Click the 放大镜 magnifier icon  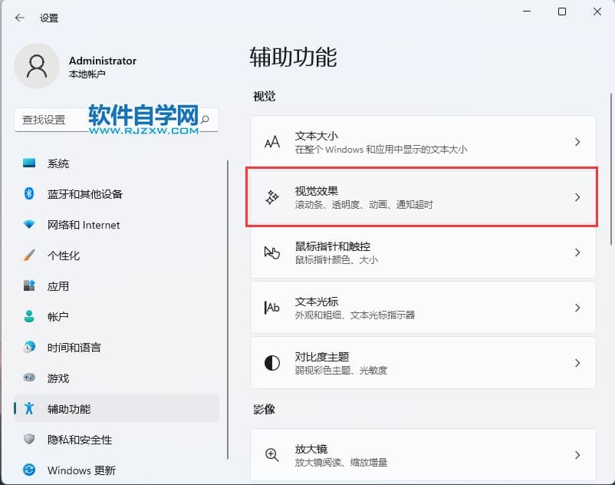point(271,455)
